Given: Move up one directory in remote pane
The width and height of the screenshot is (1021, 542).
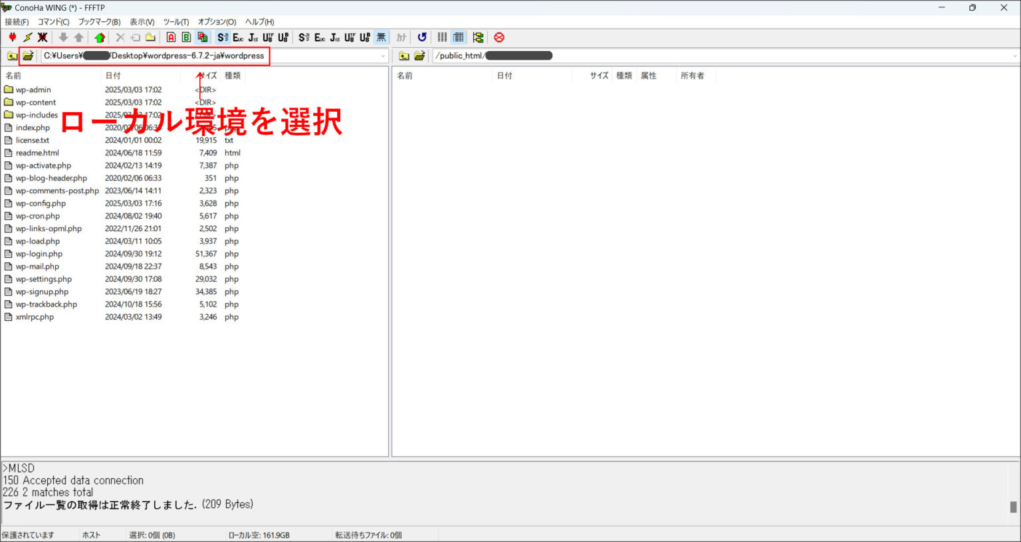Looking at the screenshot, I should pyautogui.click(x=405, y=56).
